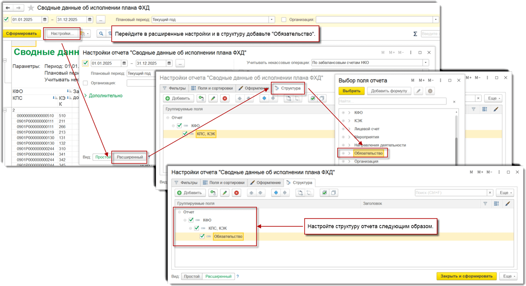Click the Sigma sum icon
Viewport: 526px width, 286px height.
tap(415, 34)
